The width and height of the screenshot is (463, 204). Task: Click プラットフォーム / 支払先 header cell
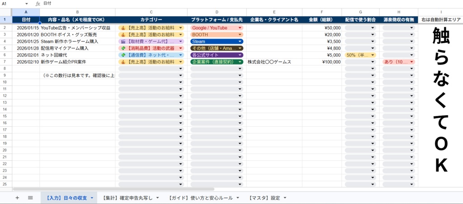pyautogui.click(x=217, y=20)
